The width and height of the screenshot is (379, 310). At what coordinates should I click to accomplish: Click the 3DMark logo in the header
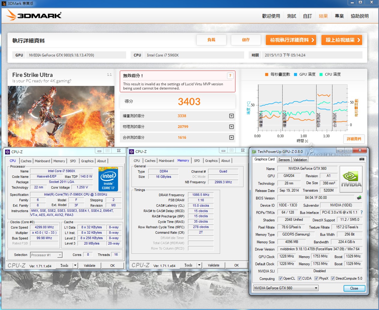[x=34, y=15]
